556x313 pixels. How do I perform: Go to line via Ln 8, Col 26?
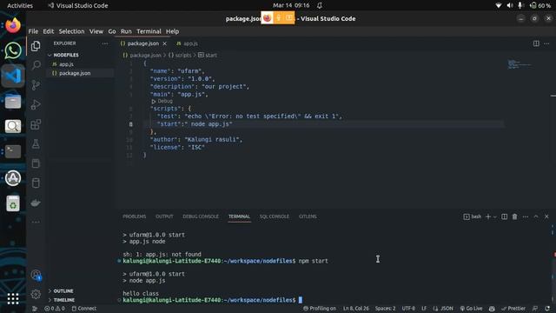[356, 309]
